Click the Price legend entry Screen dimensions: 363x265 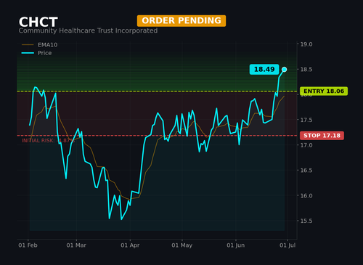[36, 53]
